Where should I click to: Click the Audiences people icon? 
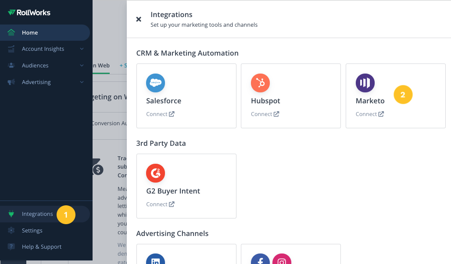11,65
